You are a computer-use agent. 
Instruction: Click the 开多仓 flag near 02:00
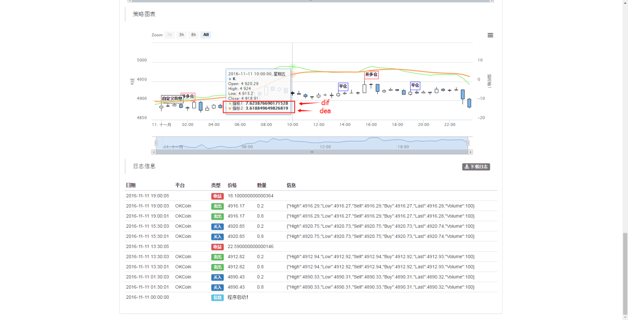188,96
